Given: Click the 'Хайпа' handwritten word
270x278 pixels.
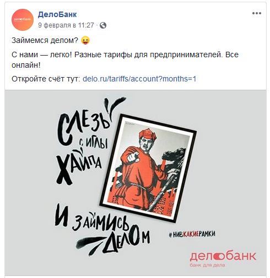Looking at the screenshot, I should tap(79, 167).
